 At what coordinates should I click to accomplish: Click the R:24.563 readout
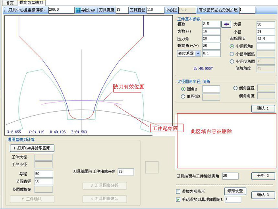pos(79,132)
